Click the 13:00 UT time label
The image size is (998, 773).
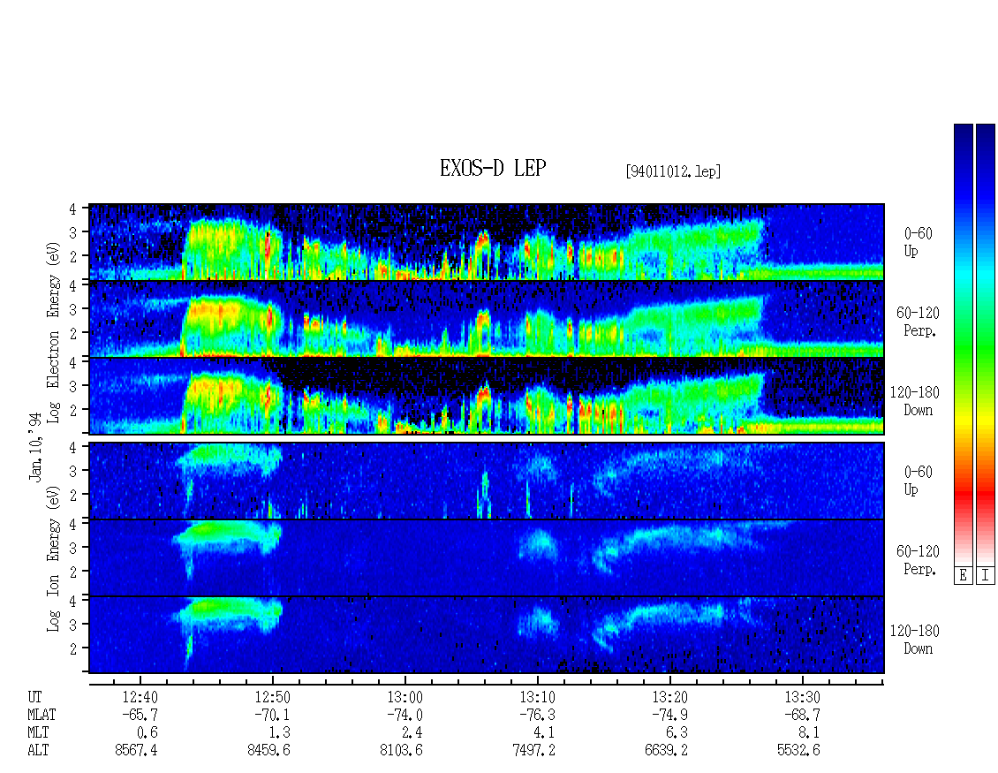[404, 697]
